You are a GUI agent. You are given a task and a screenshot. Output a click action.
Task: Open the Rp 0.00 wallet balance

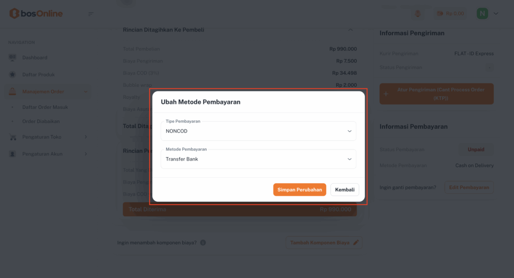[450, 14]
